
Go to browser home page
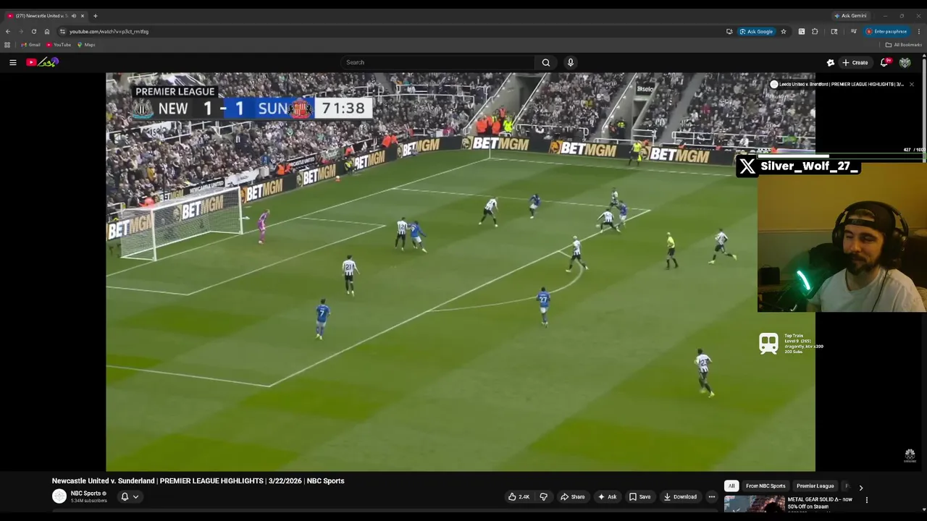47,31
